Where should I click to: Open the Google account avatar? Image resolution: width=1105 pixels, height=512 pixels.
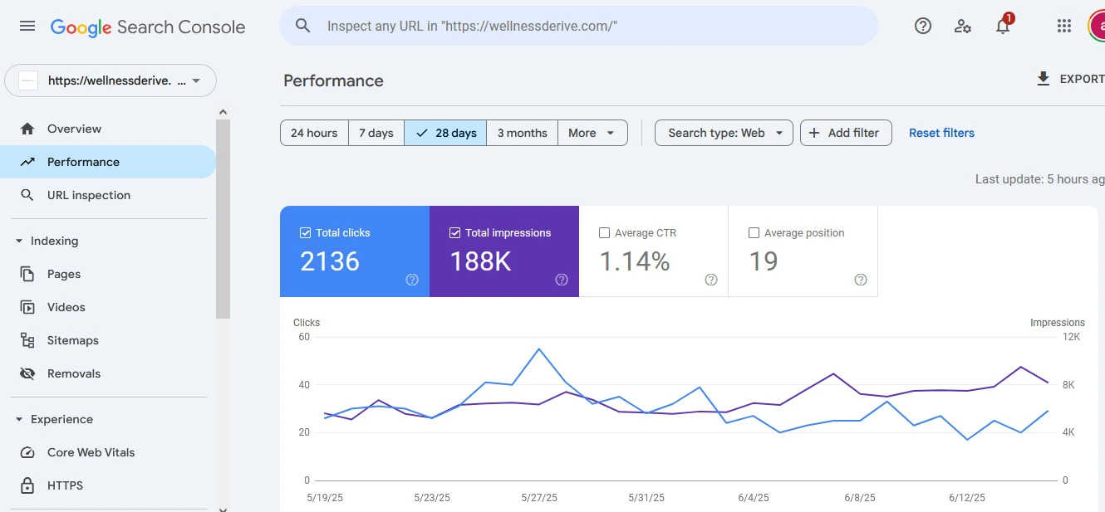tap(1098, 26)
